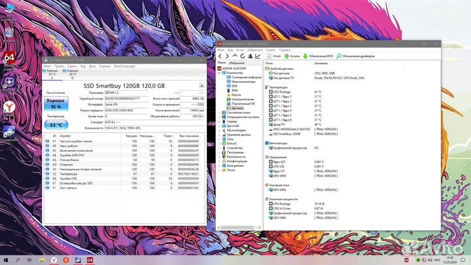
Task: Expand the DirectX tree node
Action: click(219, 143)
